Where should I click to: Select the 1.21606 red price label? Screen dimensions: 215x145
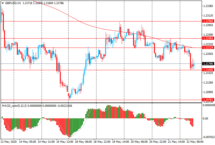(x=208, y=70)
